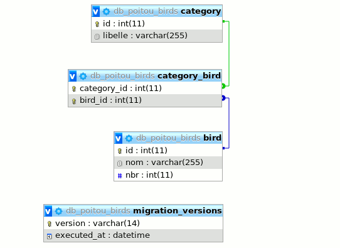Click 'db_poitou_birds' prefix in category header
This screenshot has width=340, height=248.
coord(146,11)
